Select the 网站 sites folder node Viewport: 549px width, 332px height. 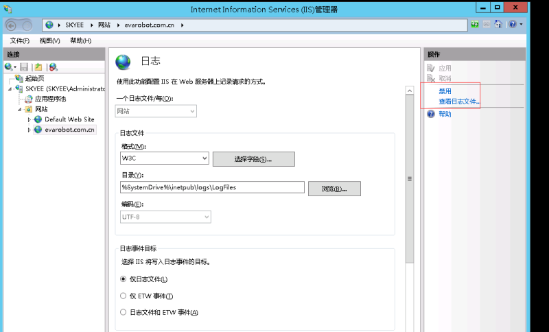point(41,109)
